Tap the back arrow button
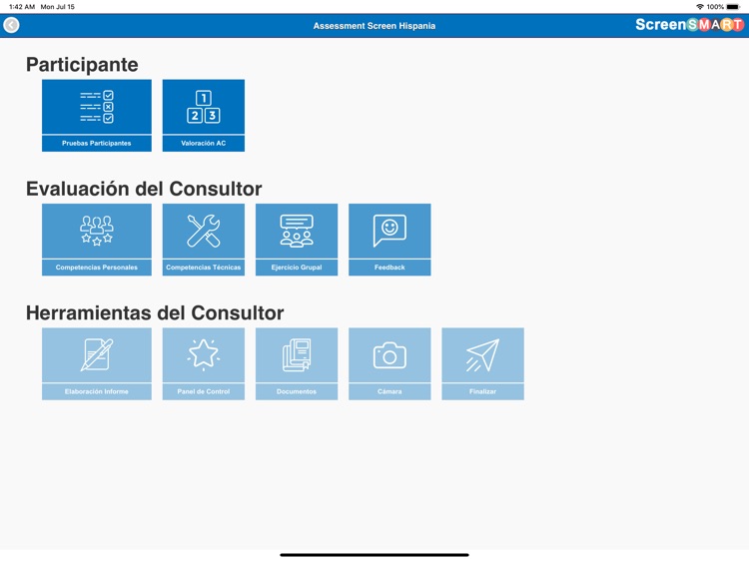Image resolution: width=749 pixels, height=561 pixels. coord(11,25)
